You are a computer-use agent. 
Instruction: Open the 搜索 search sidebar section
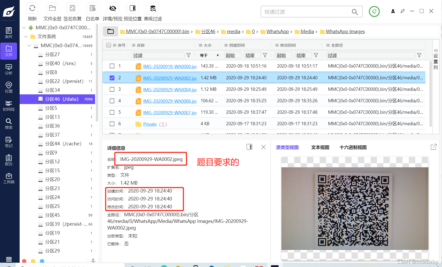(x=9, y=124)
